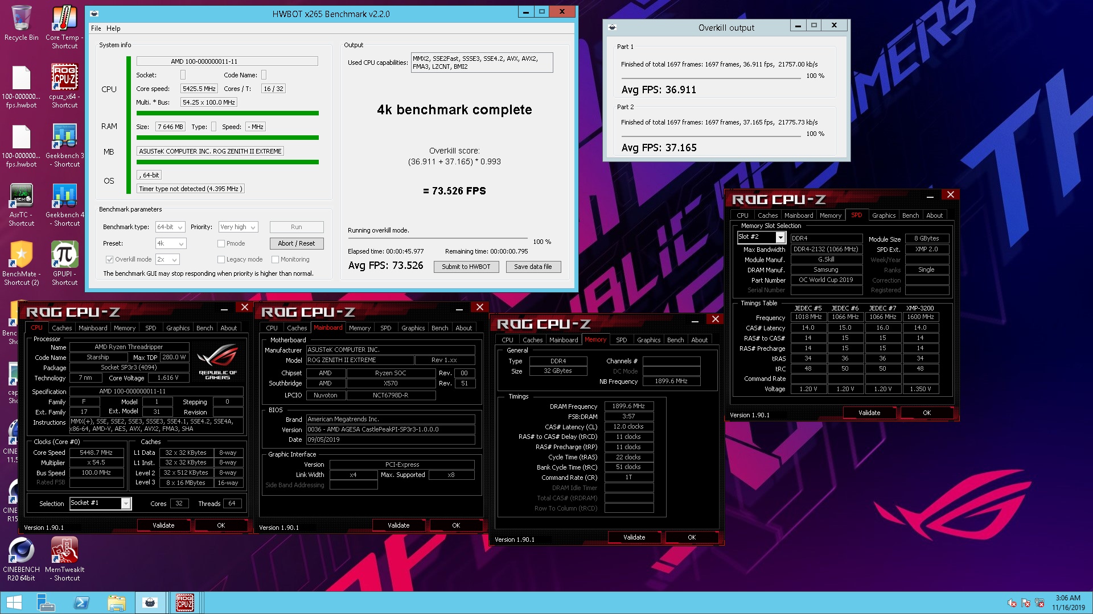The image size is (1093, 614).
Task: Click Validate in the SPD window
Action: tap(869, 413)
